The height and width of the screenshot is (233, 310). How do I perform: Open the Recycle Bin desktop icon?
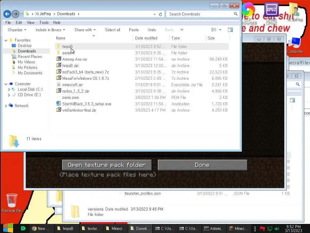[12, 203]
